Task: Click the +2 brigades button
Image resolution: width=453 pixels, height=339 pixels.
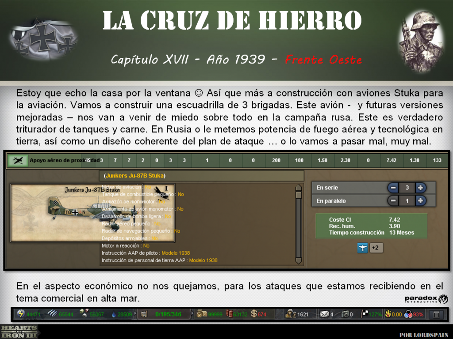Action: tap(376, 248)
